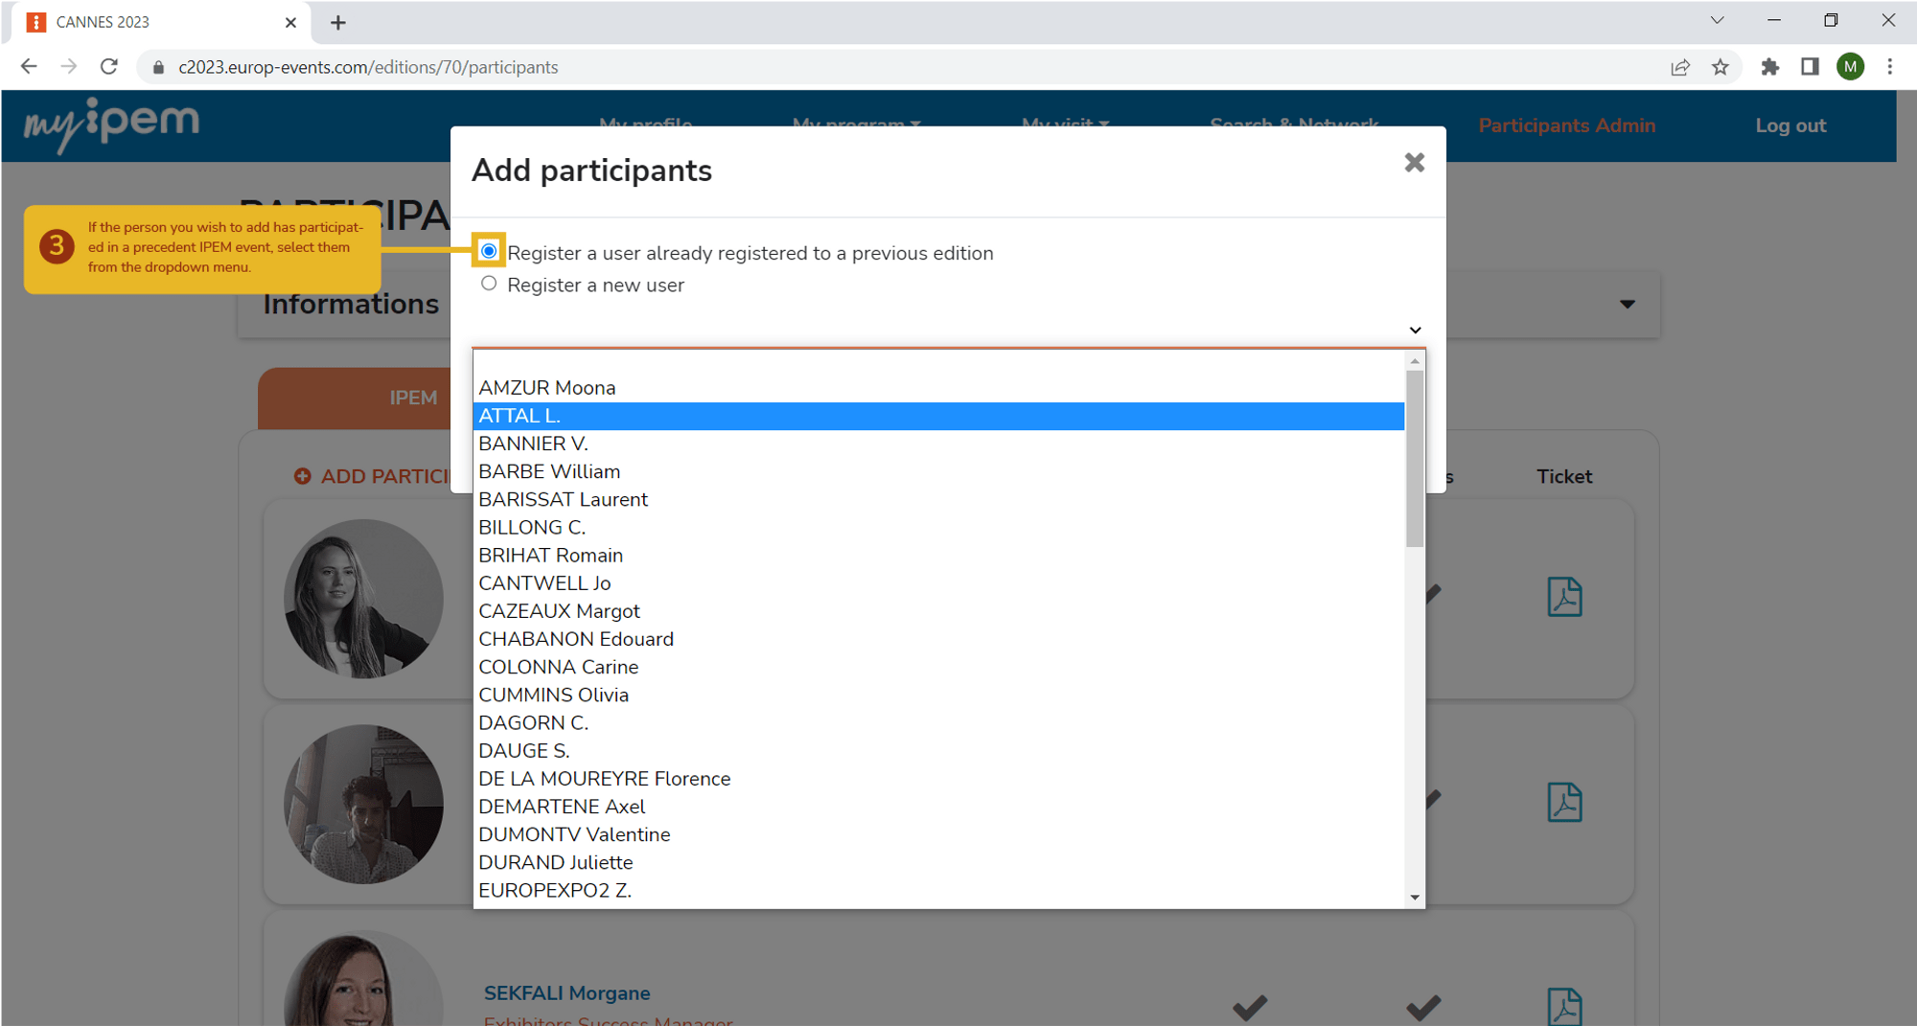Close the Add participants dialog
The width and height of the screenshot is (1917, 1026).
(x=1414, y=163)
